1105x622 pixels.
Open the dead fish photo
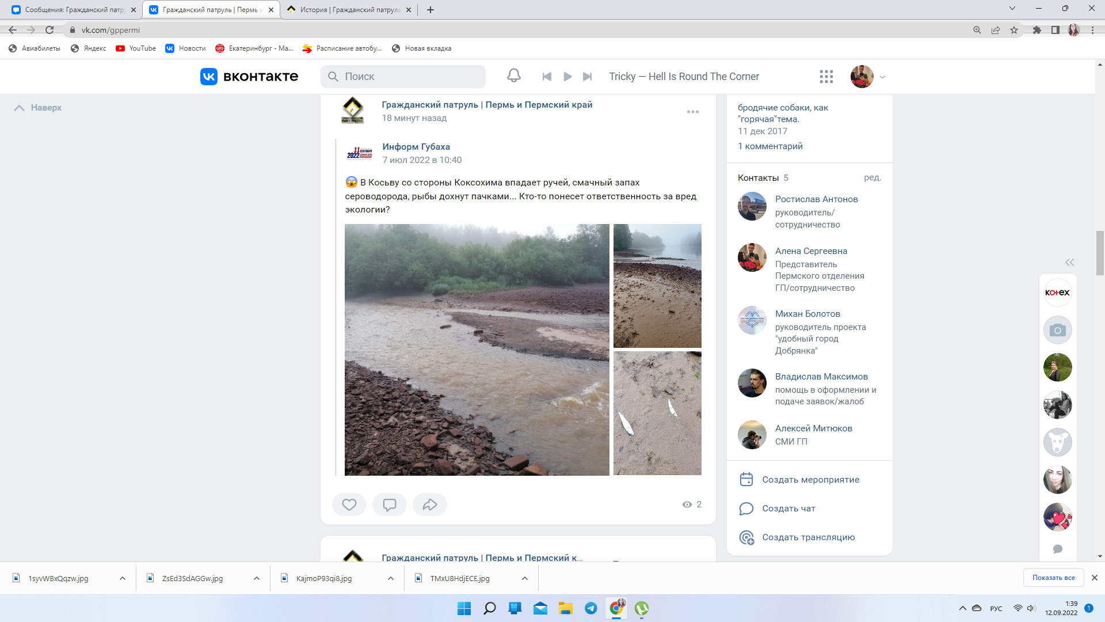657,414
